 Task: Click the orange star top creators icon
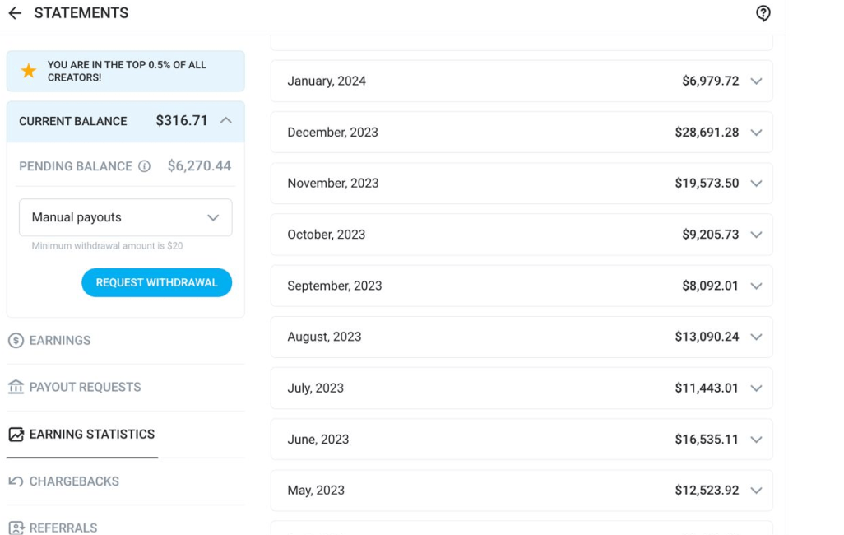coord(29,71)
